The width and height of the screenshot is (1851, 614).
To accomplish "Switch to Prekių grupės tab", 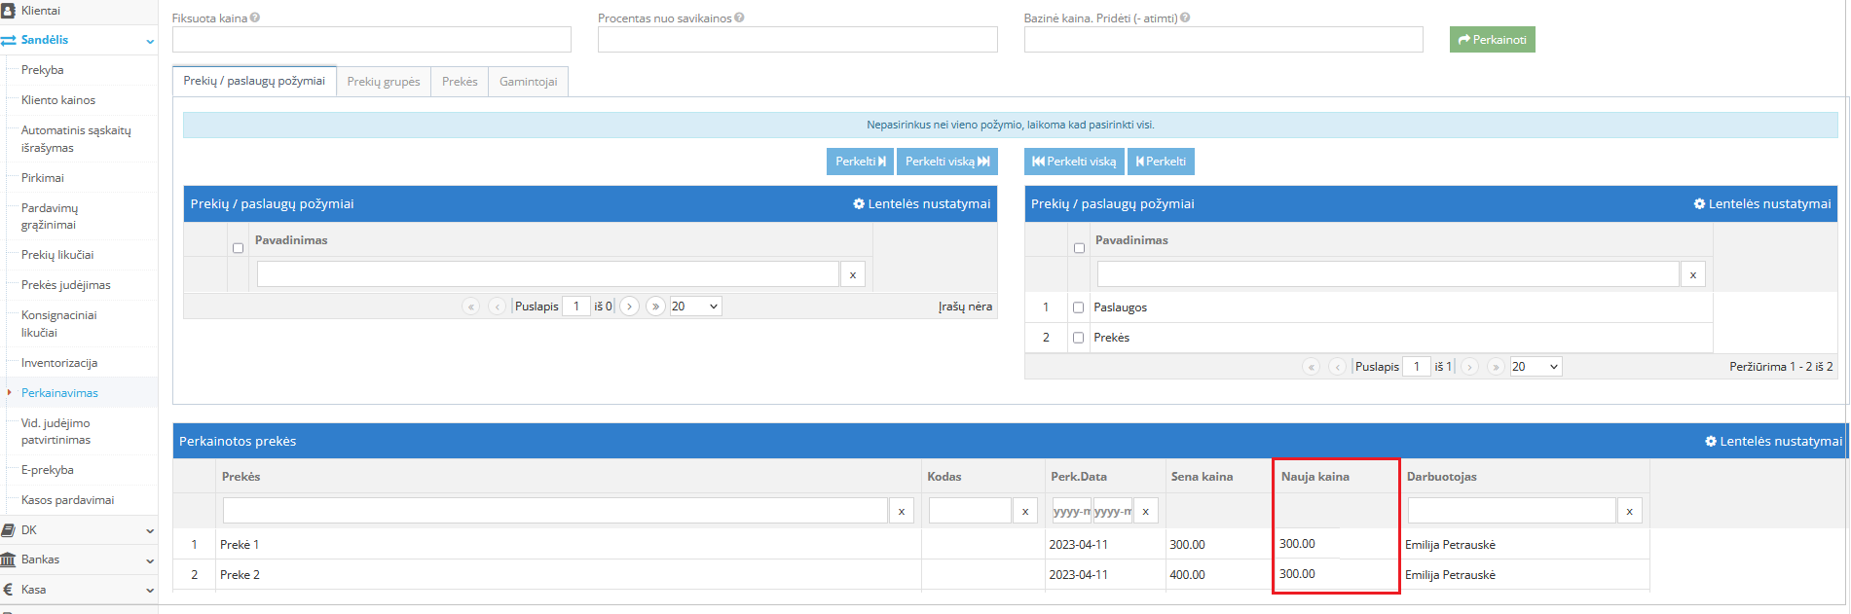I will [x=384, y=82].
